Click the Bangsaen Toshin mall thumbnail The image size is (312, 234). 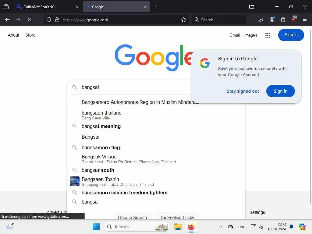75,181
